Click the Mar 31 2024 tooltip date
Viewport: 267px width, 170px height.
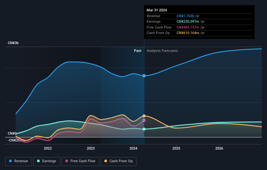click(x=157, y=10)
